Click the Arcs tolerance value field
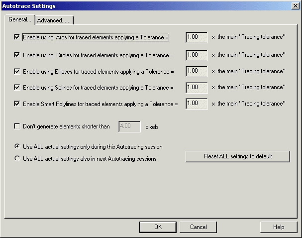This screenshot has height=238, width=302. 197,37
